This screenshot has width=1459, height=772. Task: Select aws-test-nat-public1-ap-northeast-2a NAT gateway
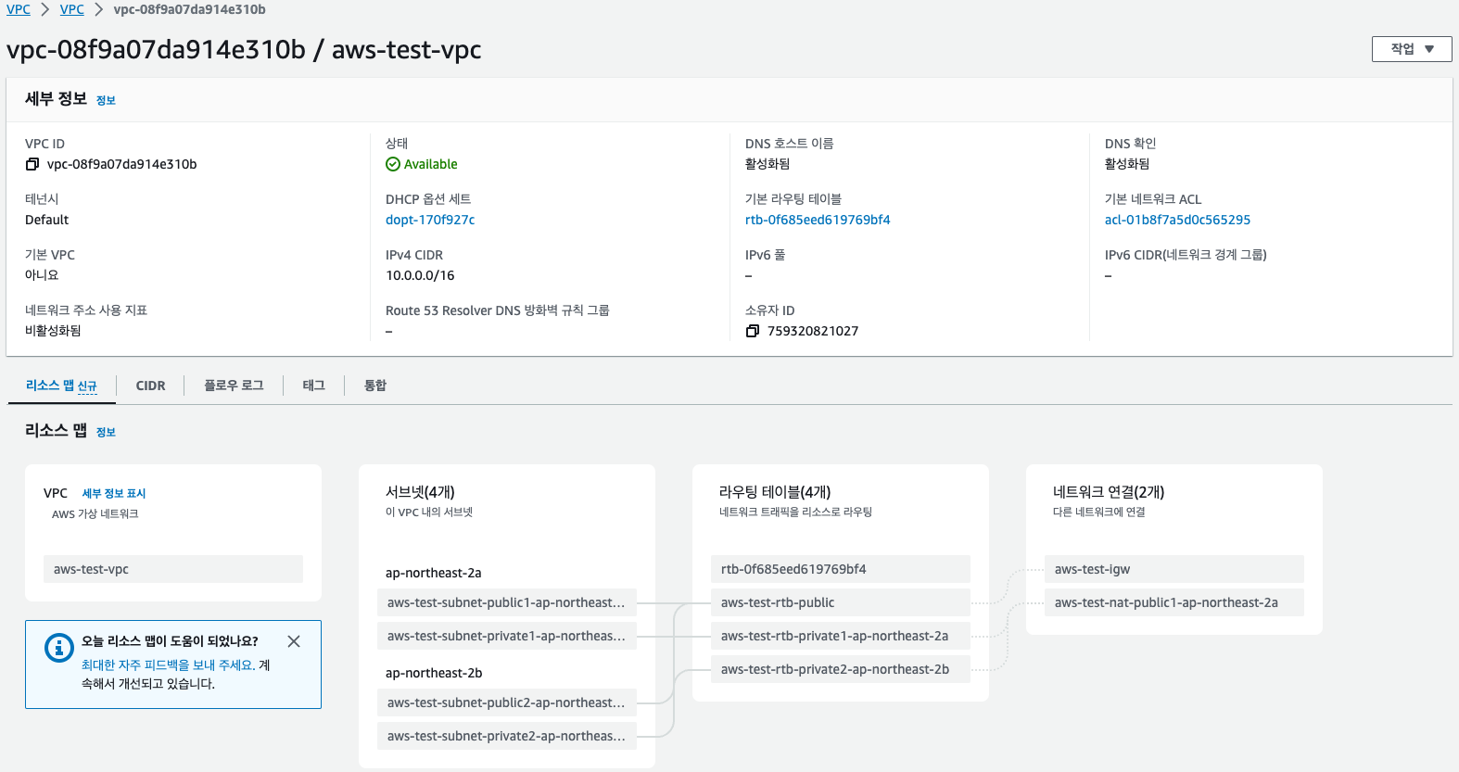click(x=1174, y=602)
